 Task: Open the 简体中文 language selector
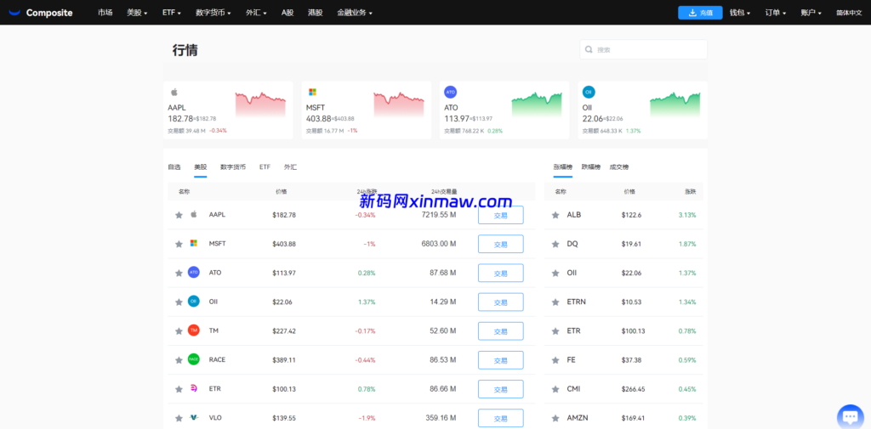pyautogui.click(x=849, y=12)
